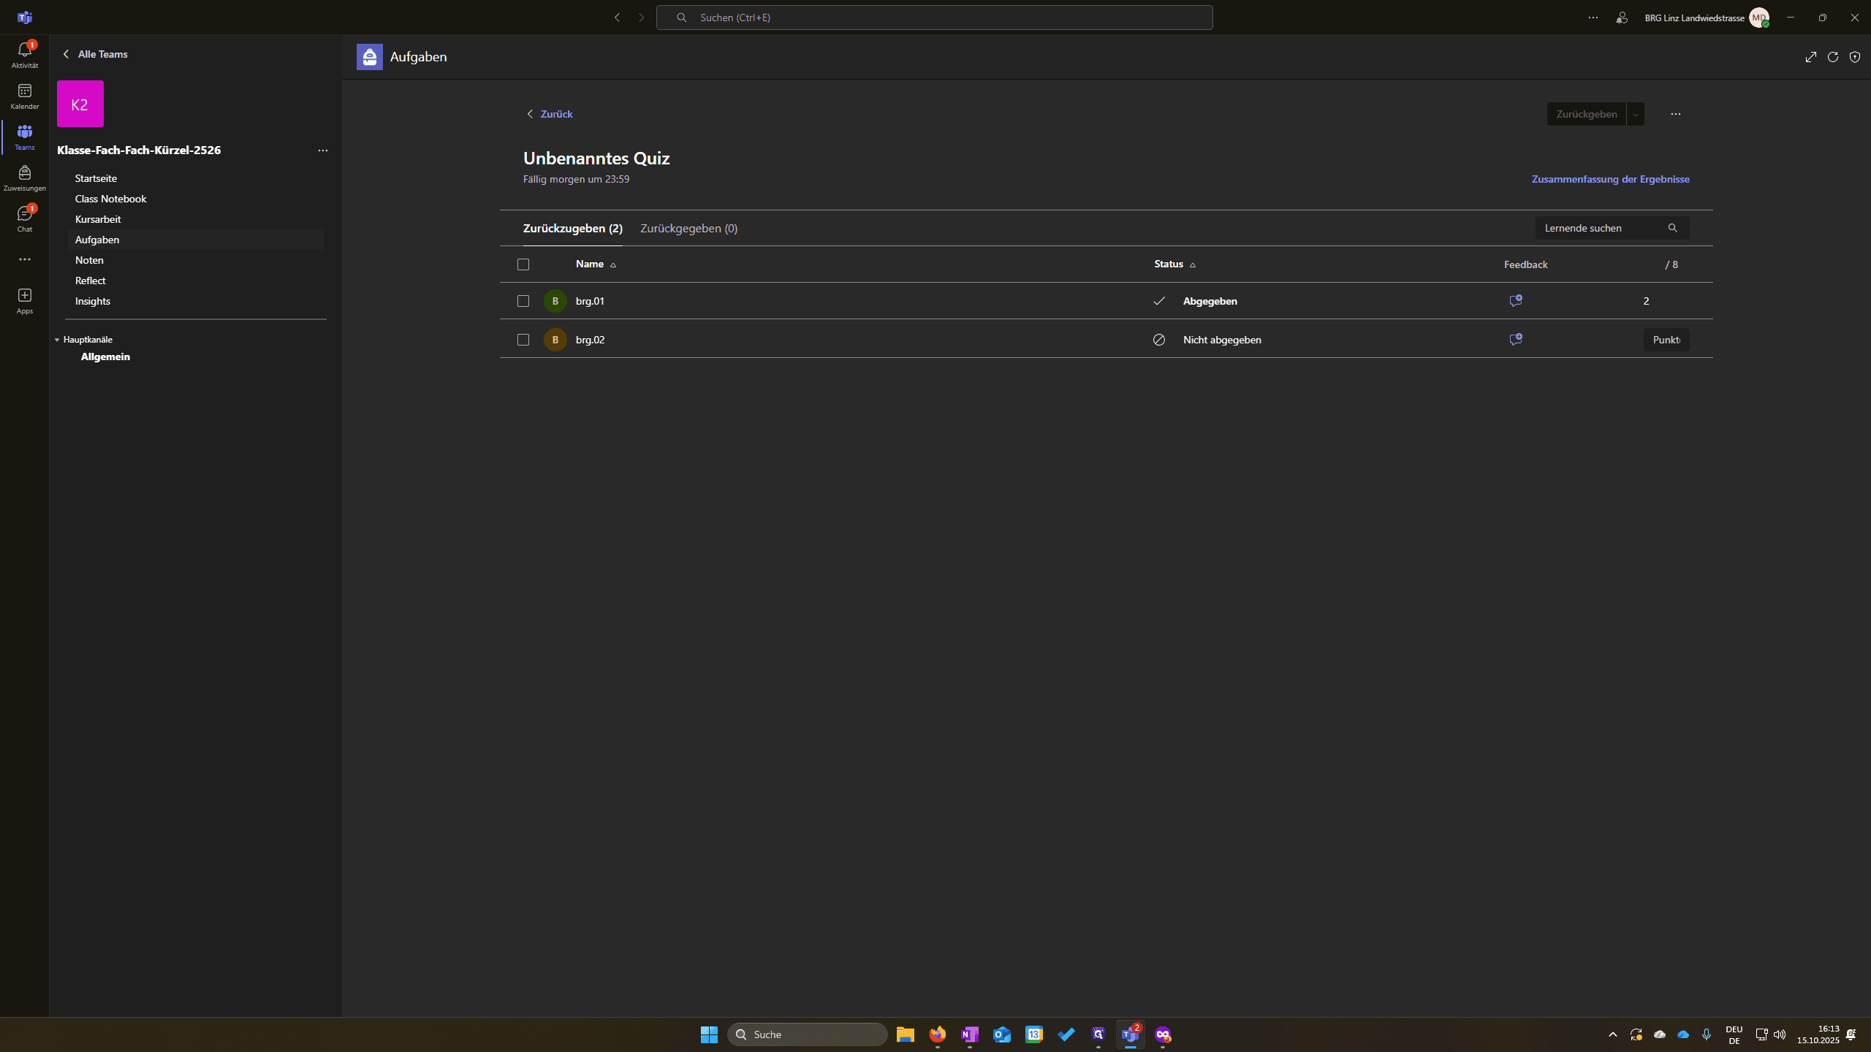Check the box for brg.02

[x=523, y=340]
